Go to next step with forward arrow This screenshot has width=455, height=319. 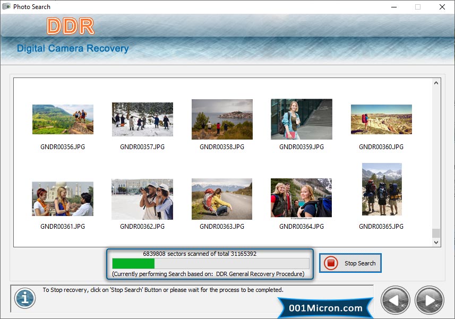tap(429, 300)
